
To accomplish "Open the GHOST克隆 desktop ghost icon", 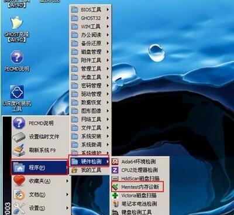I will 17,23.
